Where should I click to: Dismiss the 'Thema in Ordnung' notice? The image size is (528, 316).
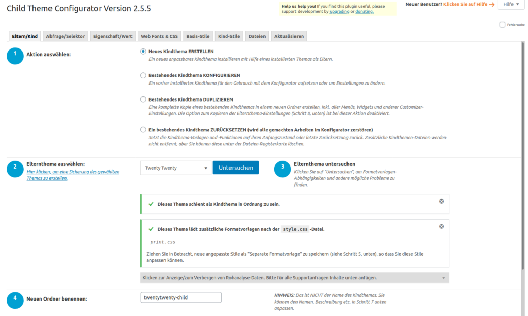pyautogui.click(x=441, y=201)
